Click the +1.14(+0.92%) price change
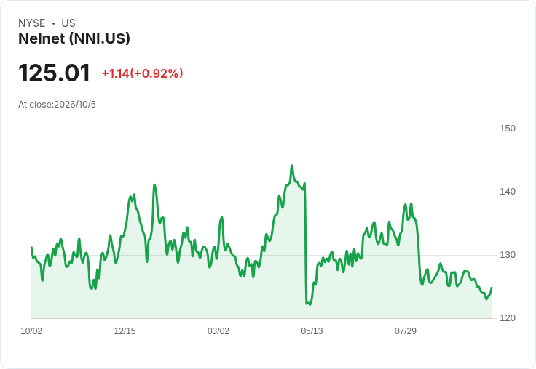Image resolution: width=536 pixels, height=369 pixels. [143, 73]
